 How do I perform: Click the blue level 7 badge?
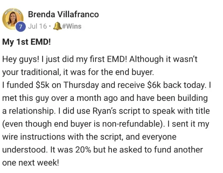point(20,27)
